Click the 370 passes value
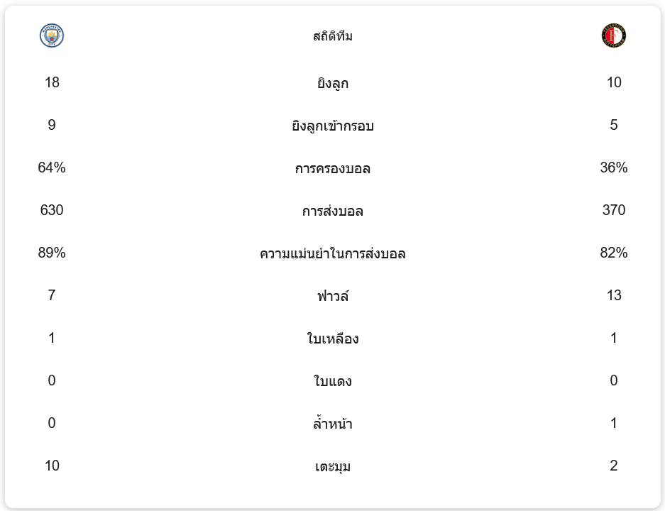 pyautogui.click(x=613, y=210)
